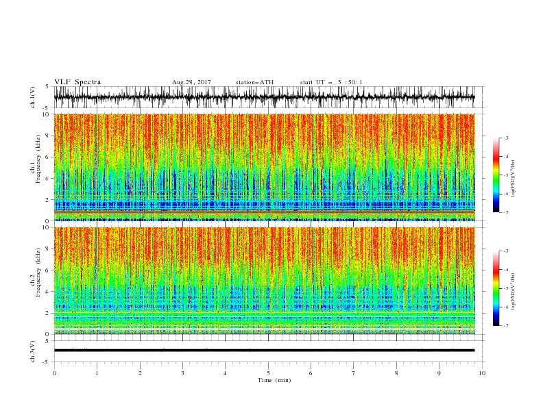Click the "-5" tick label of ch.3 voltage axis
Viewport: 543px width, 419px height.
[47, 362]
